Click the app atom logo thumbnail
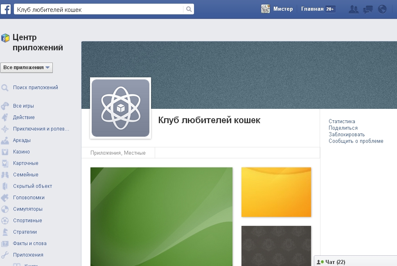397x266 pixels. click(x=120, y=108)
